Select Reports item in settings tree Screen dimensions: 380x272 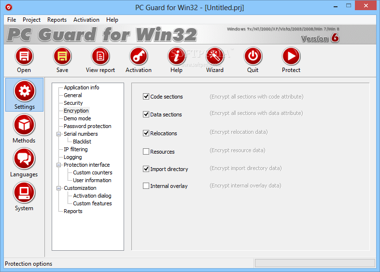point(73,211)
